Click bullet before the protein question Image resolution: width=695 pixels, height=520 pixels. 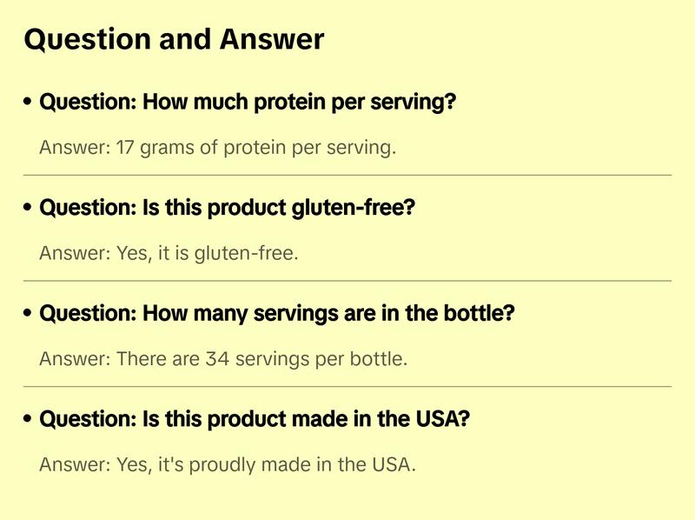pyautogui.click(x=29, y=103)
